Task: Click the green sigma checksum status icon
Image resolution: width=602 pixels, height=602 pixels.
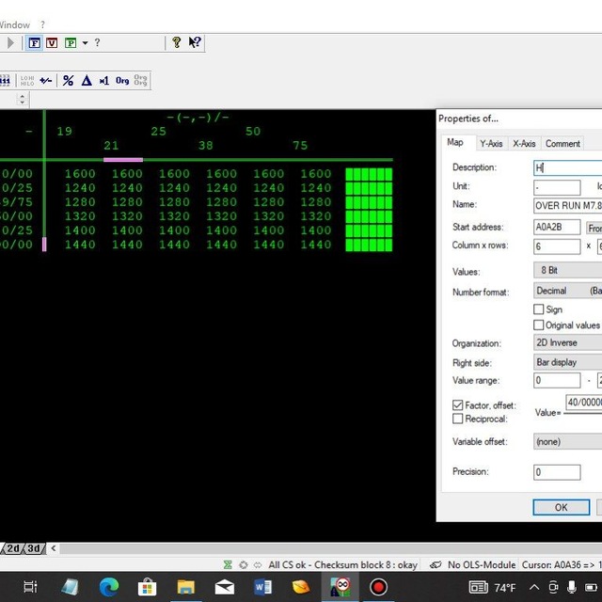Action: (228, 564)
